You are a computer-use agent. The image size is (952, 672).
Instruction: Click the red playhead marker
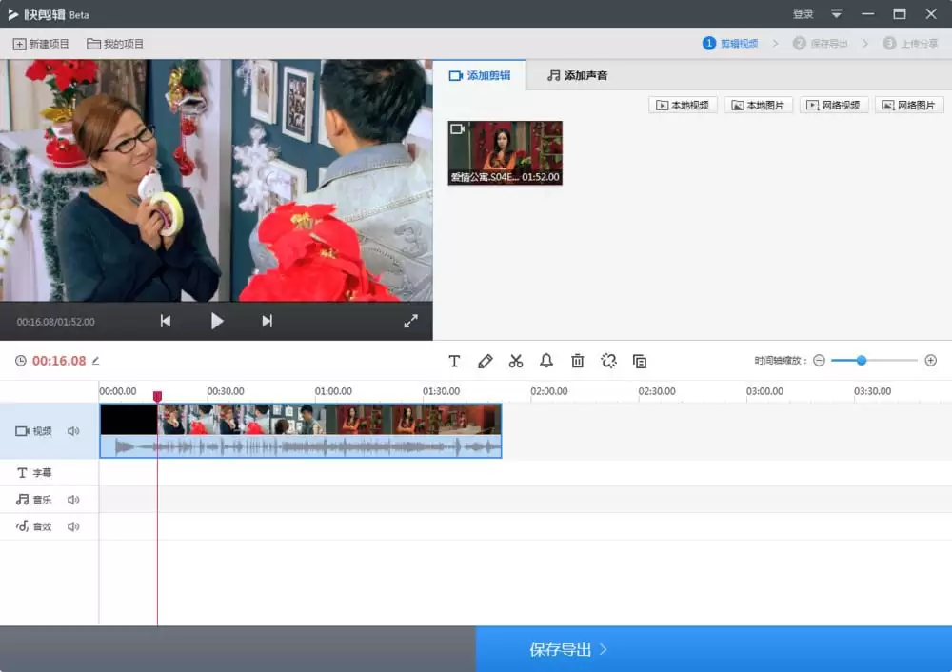157,396
